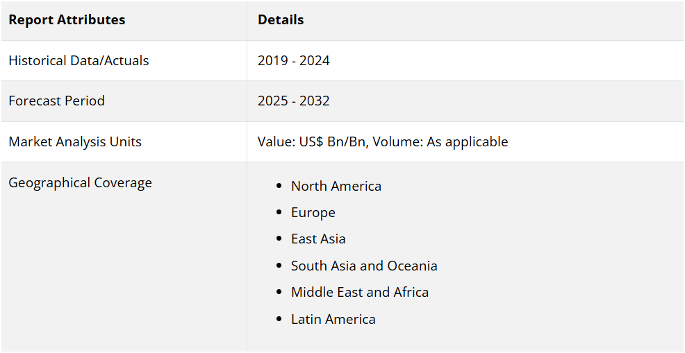This screenshot has height=353, width=685.
Task: Click the 2025 - 2032 value
Action: point(294,101)
